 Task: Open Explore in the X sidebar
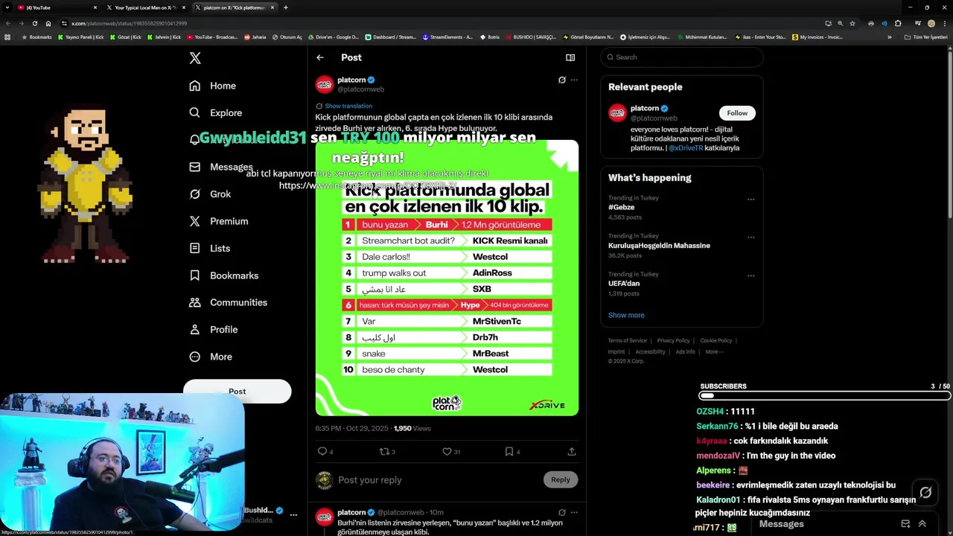coord(216,113)
